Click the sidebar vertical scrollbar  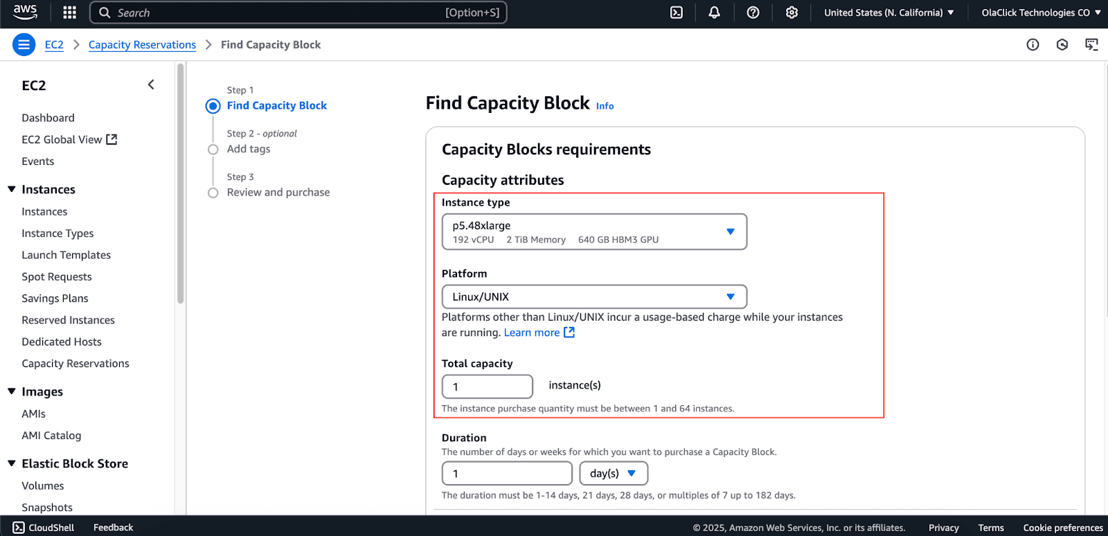pyautogui.click(x=181, y=184)
